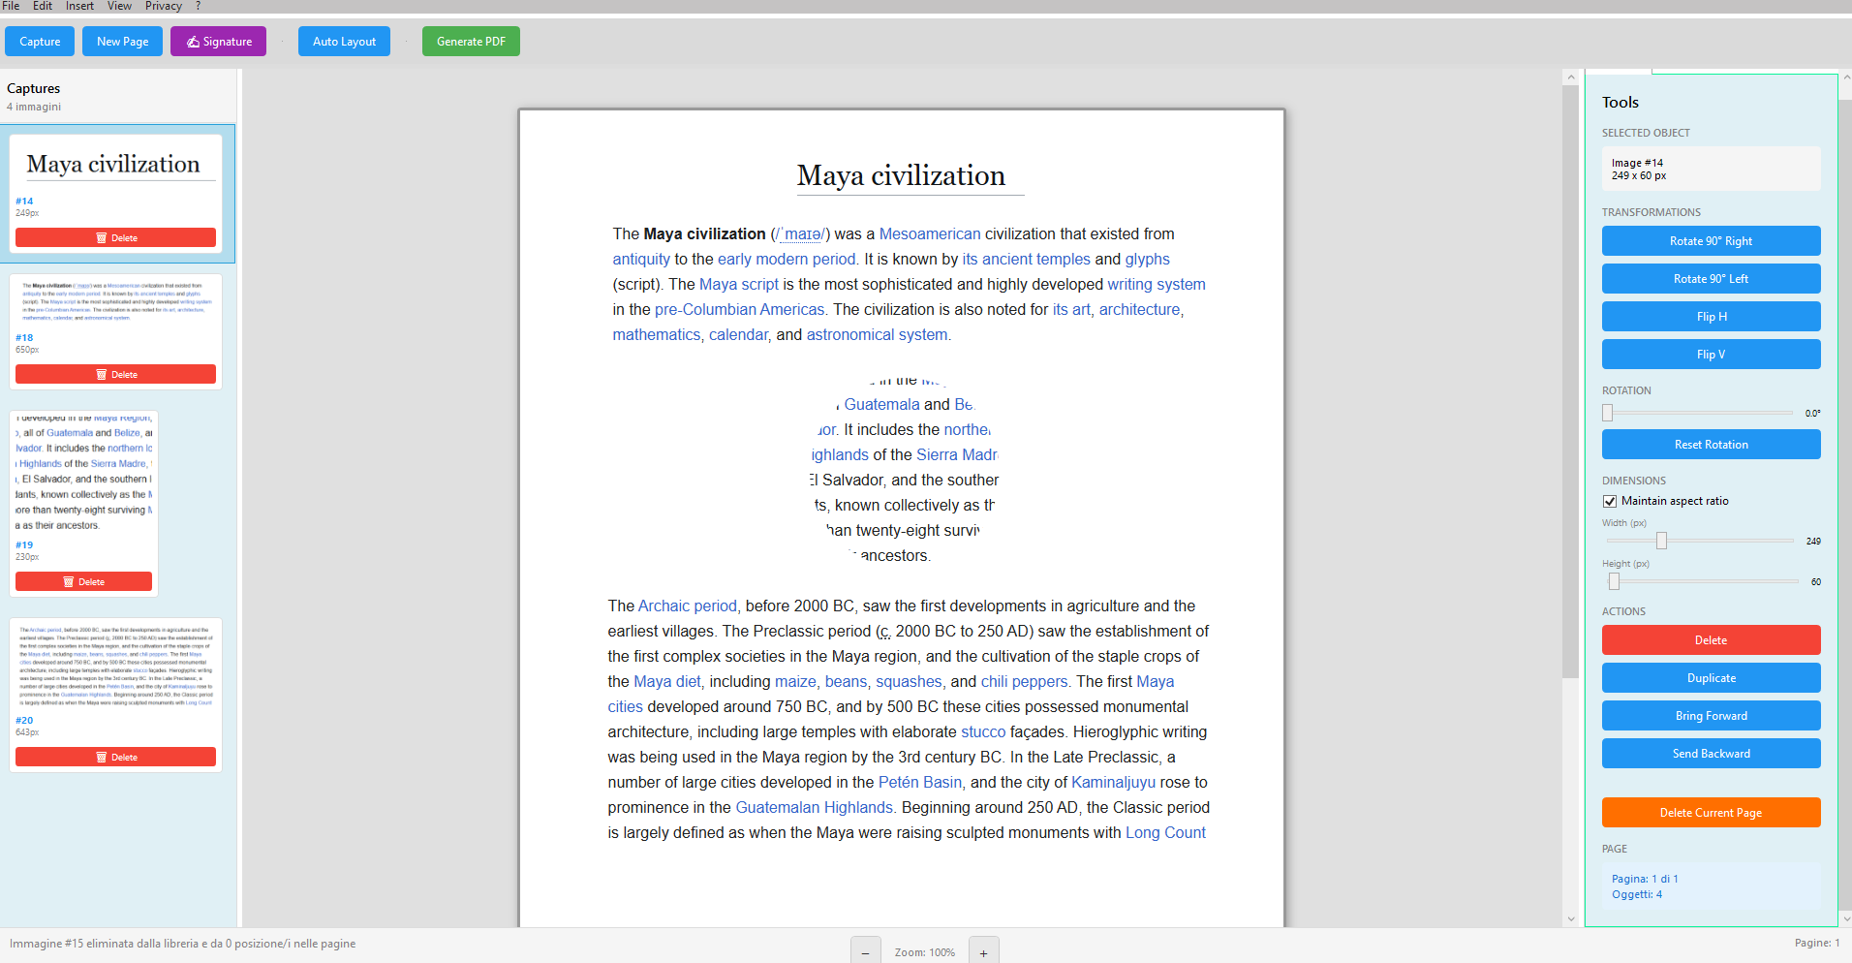This screenshot has width=1852, height=963.
Task: Adjust the Rotation slider
Action: 1606,413
